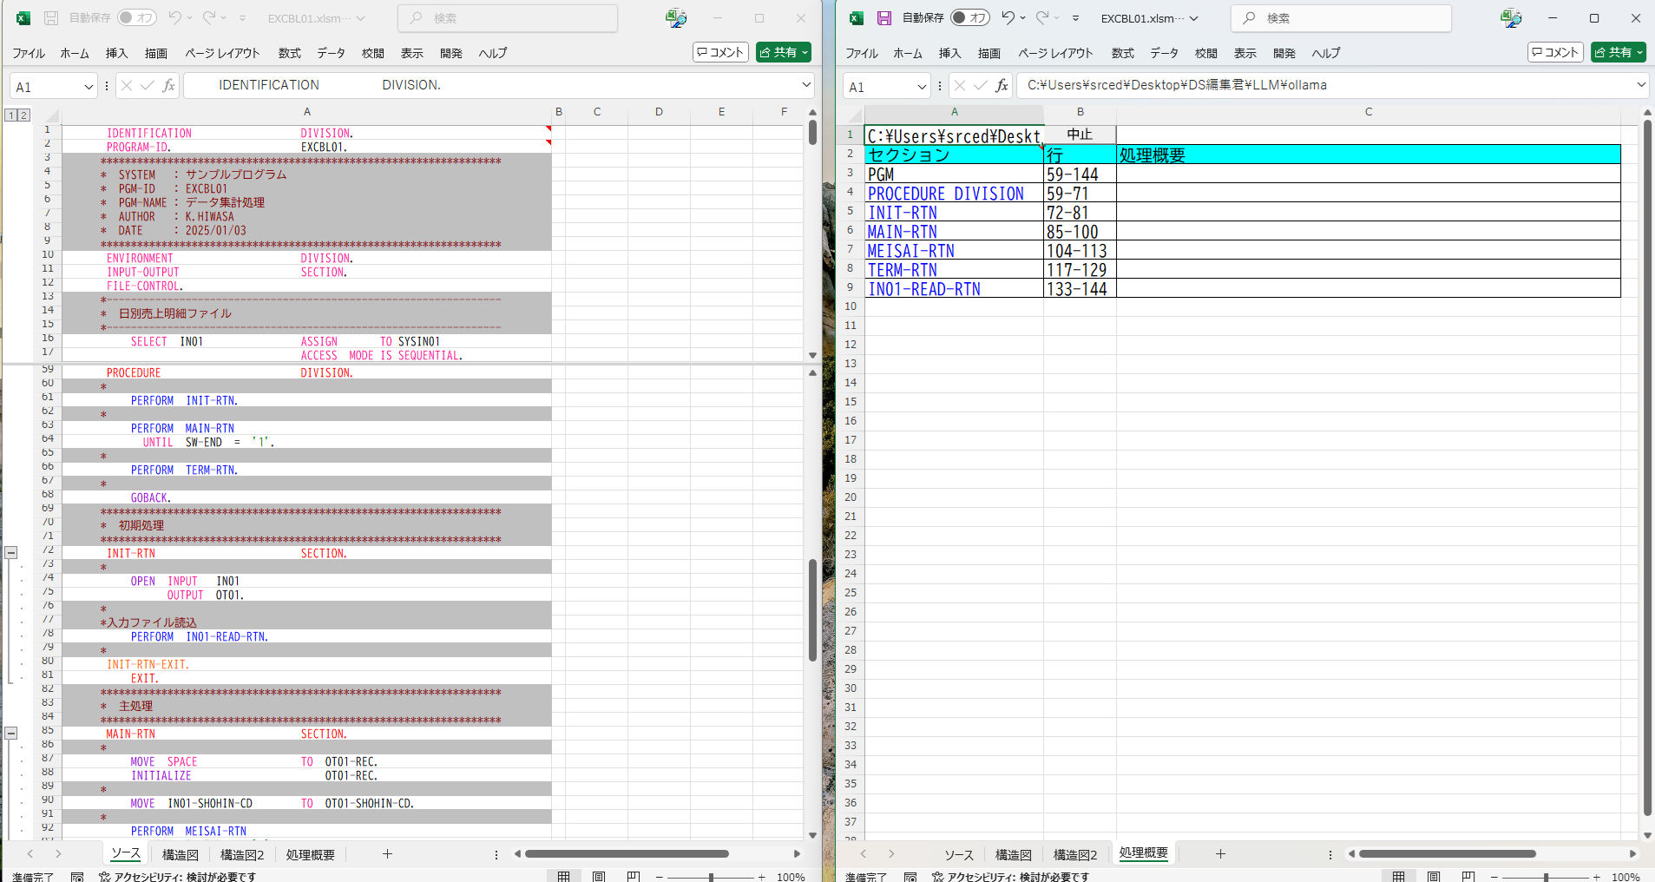
Task: Click Insert Function fx icon in right window
Action: (x=1002, y=85)
